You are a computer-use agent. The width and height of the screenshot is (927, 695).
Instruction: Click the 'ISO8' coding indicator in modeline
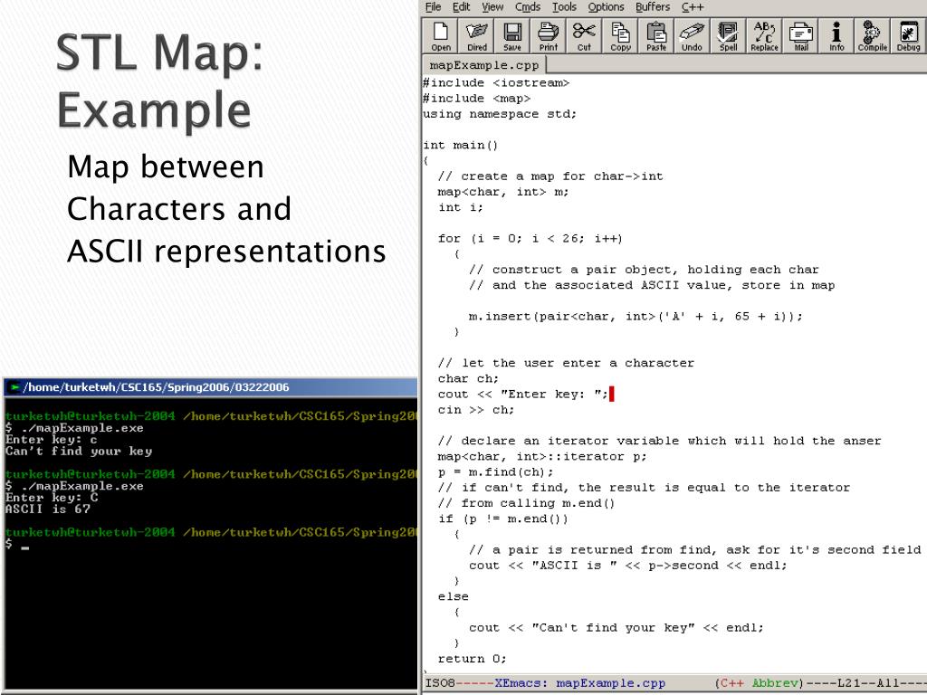pos(441,683)
